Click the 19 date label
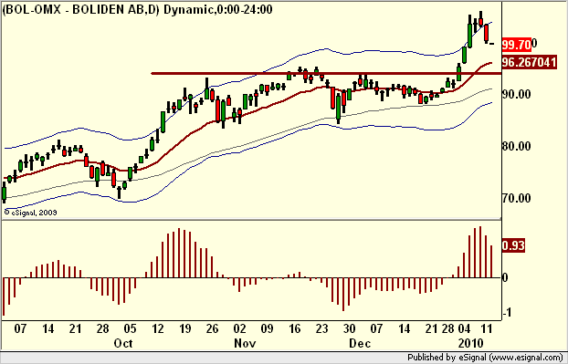 [x=184, y=328]
